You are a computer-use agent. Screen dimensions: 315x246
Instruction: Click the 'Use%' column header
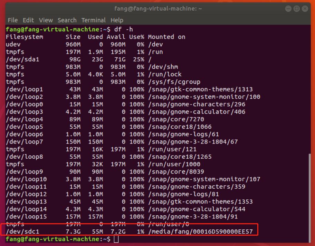[x=137, y=37]
